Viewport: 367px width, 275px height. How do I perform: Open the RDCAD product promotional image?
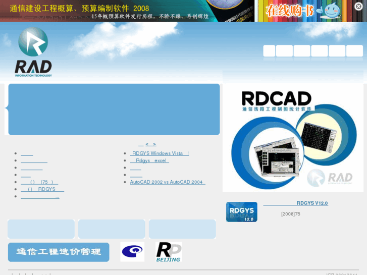(x=293, y=138)
